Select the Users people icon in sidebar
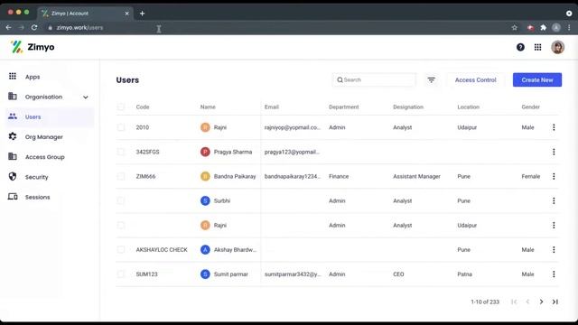Viewport: 578px width, 325px height. (x=13, y=116)
